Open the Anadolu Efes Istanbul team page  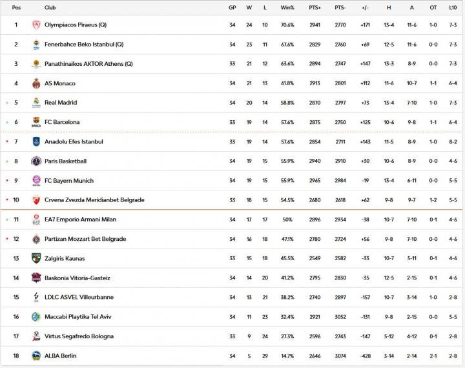point(74,142)
